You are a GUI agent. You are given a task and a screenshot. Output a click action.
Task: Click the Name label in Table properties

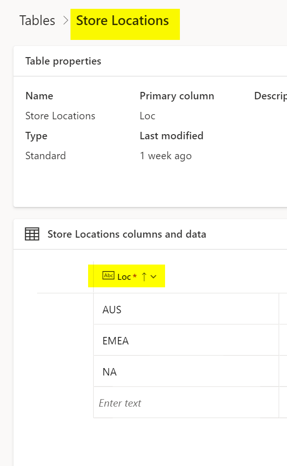39,96
